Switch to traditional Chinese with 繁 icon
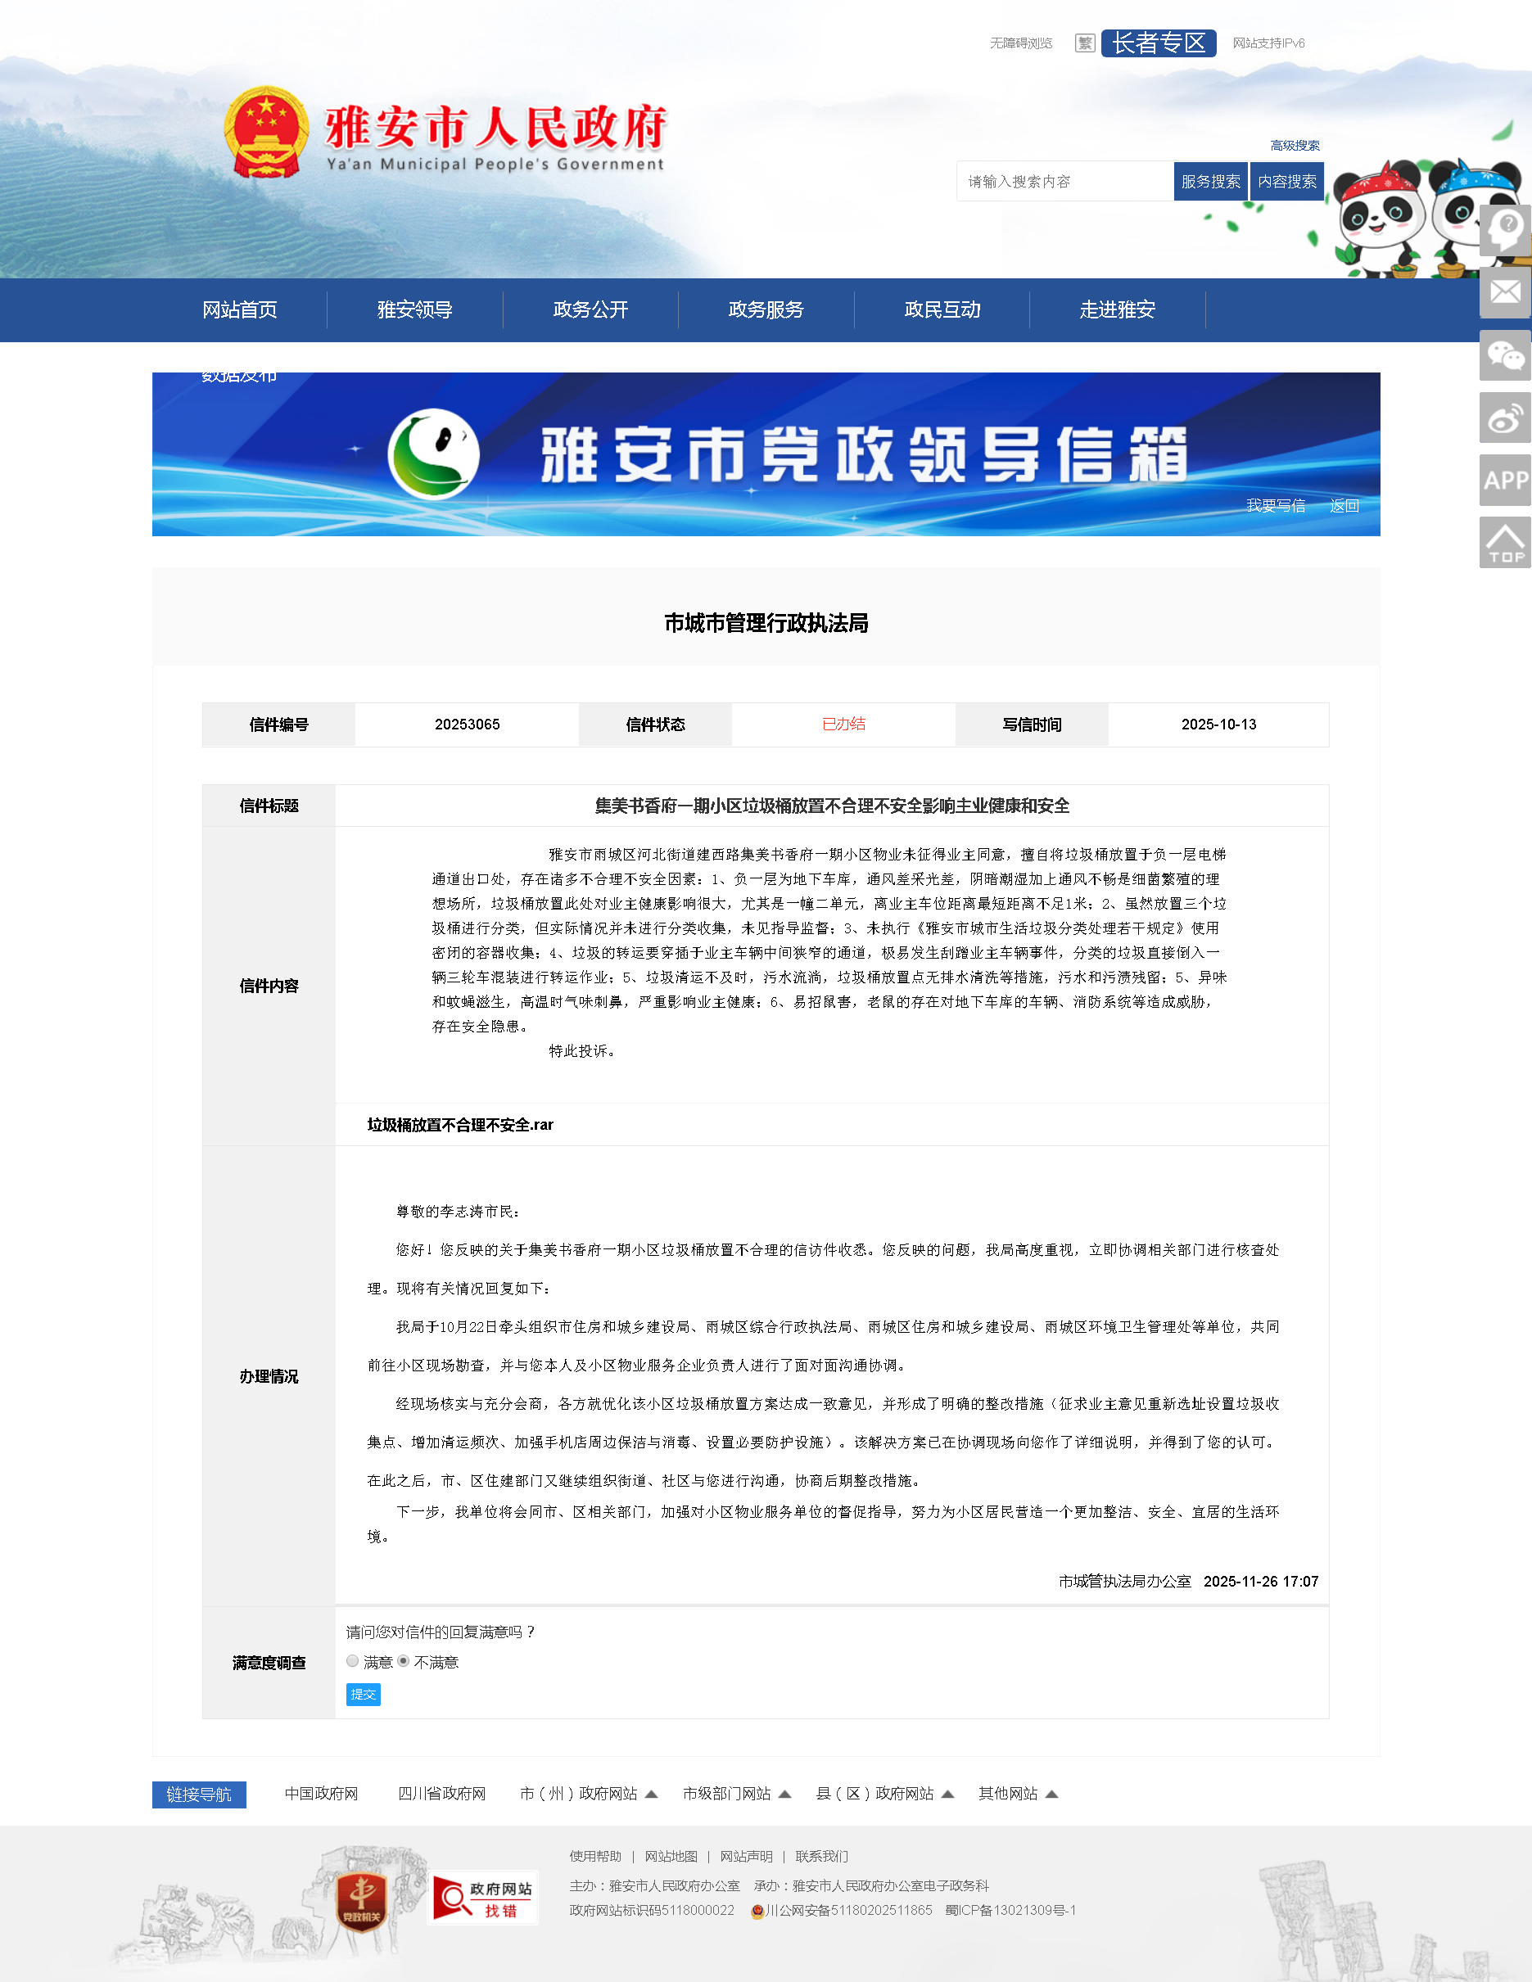This screenshot has width=1532, height=1982. click(x=1085, y=43)
